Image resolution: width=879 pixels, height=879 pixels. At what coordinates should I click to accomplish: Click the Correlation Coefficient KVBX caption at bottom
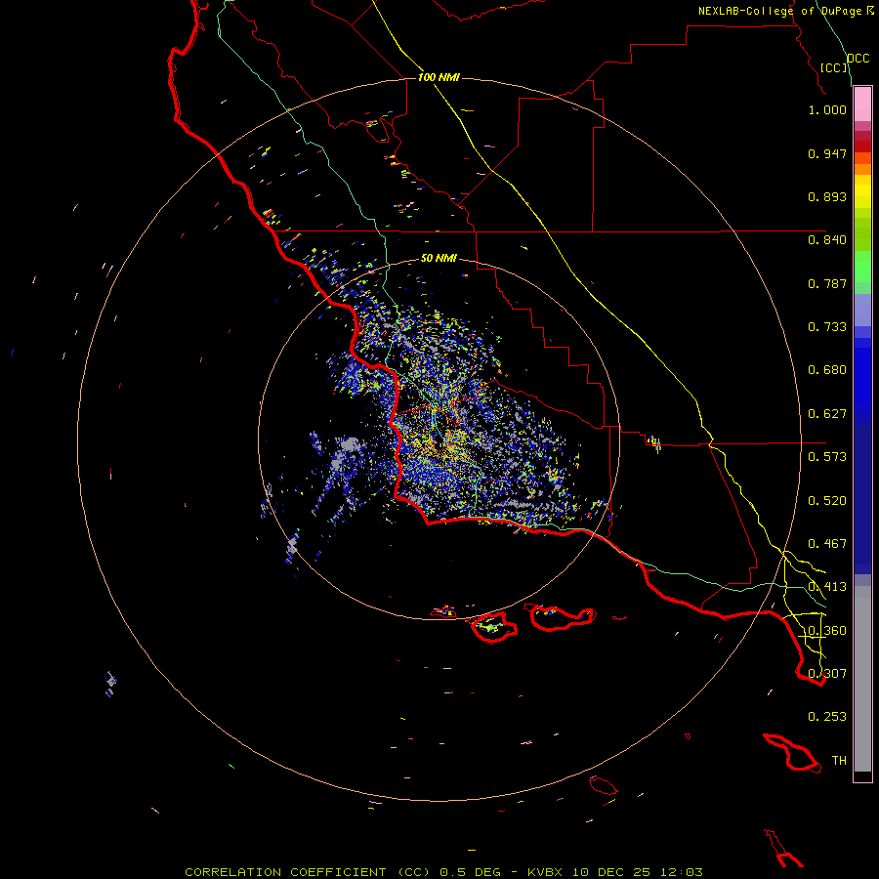coord(443,872)
